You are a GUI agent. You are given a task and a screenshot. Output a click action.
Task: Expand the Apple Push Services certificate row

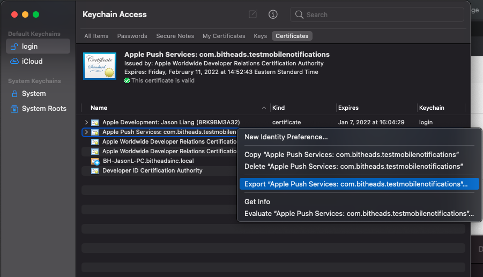coord(86,132)
